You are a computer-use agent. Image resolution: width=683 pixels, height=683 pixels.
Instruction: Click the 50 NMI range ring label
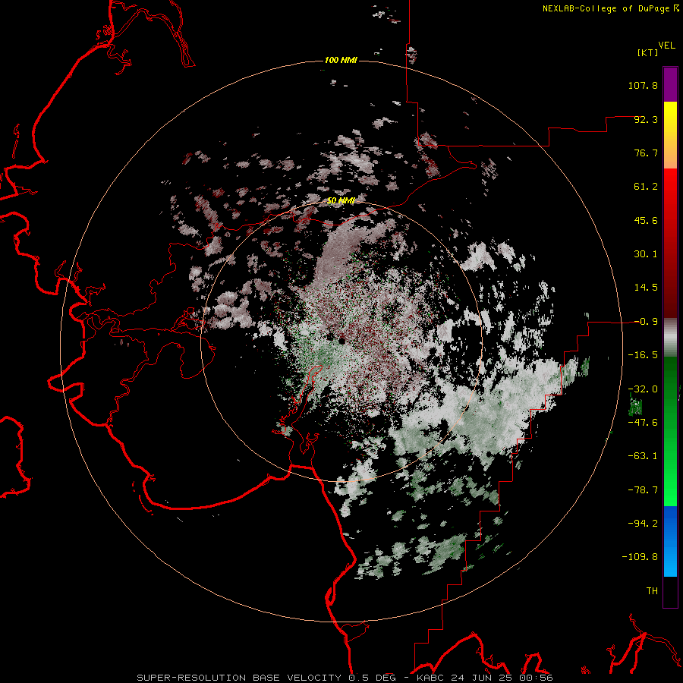point(341,200)
